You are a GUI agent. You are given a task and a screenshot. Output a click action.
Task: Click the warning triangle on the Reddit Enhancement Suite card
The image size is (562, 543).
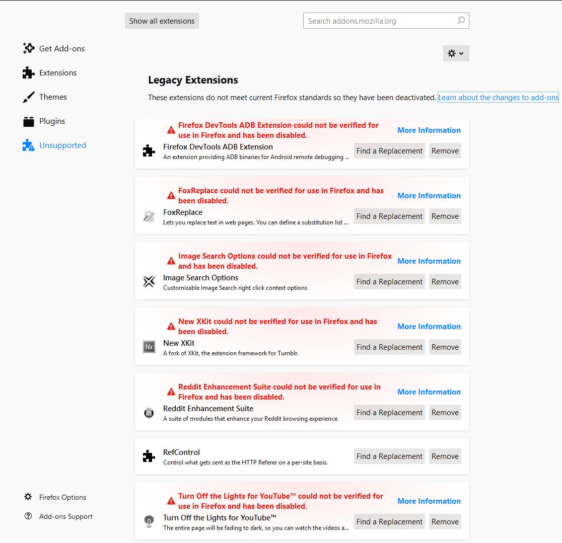(x=171, y=392)
